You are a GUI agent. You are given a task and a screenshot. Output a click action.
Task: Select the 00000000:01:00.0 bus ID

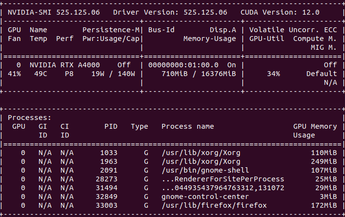183,65
